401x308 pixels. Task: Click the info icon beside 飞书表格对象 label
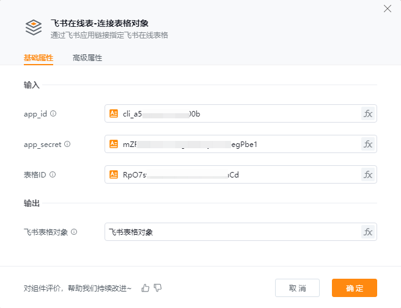(74, 232)
